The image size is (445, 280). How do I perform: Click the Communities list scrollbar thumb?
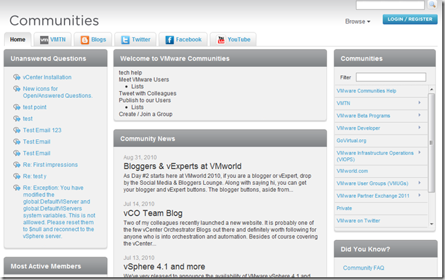(431, 143)
